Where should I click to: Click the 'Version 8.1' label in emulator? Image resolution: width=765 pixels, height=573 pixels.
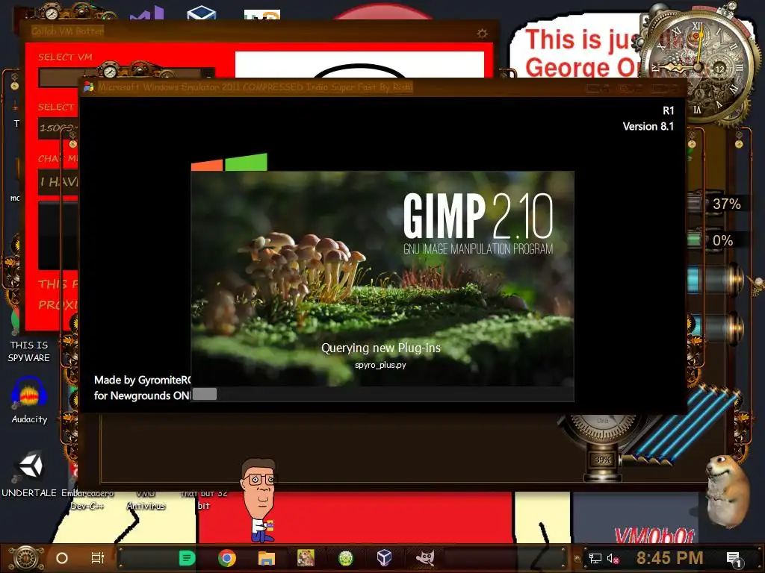pyautogui.click(x=648, y=126)
